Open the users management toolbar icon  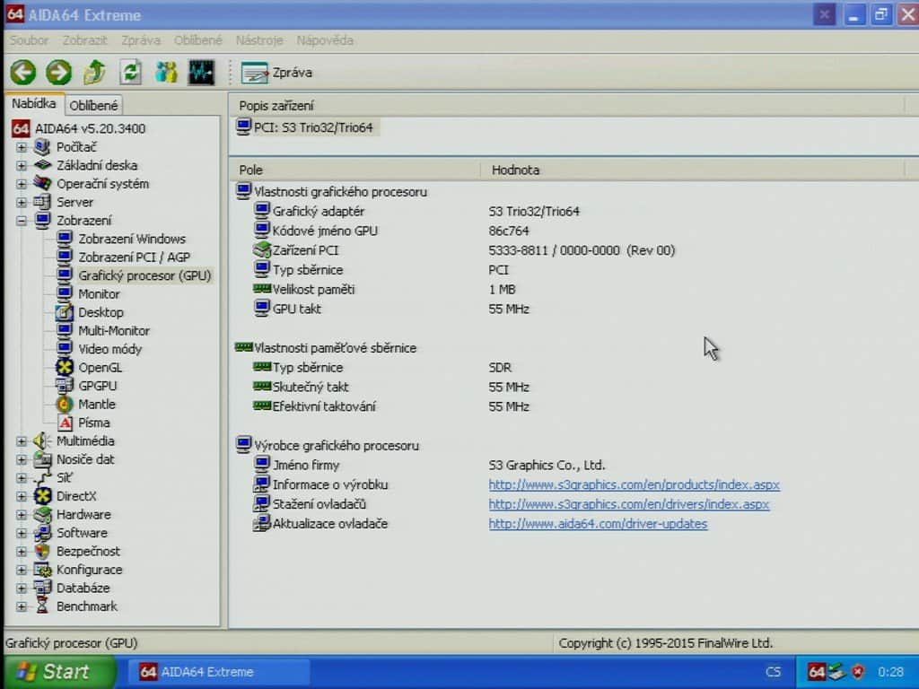point(166,73)
